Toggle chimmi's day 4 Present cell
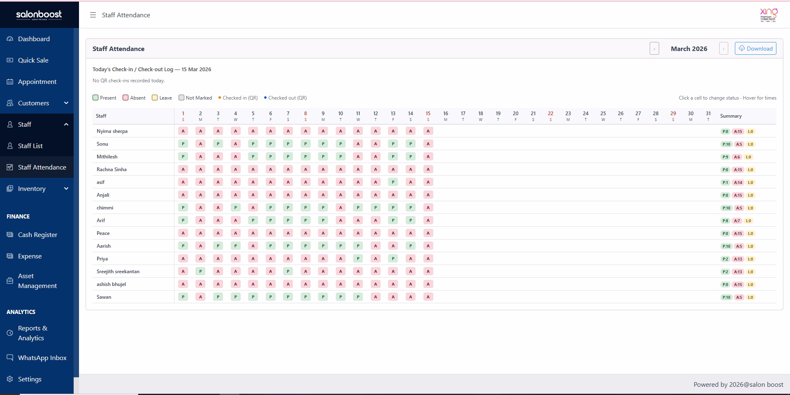 (235, 208)
